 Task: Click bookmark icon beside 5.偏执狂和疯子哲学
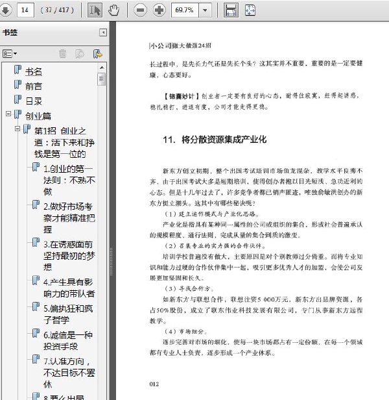point(36,307)
